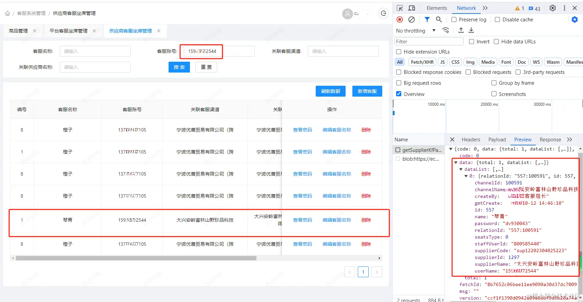Show more DevTools panels chevron
The width and height of the screenshot is (583, 302).
pyautogui.click(x=485, y=8)
